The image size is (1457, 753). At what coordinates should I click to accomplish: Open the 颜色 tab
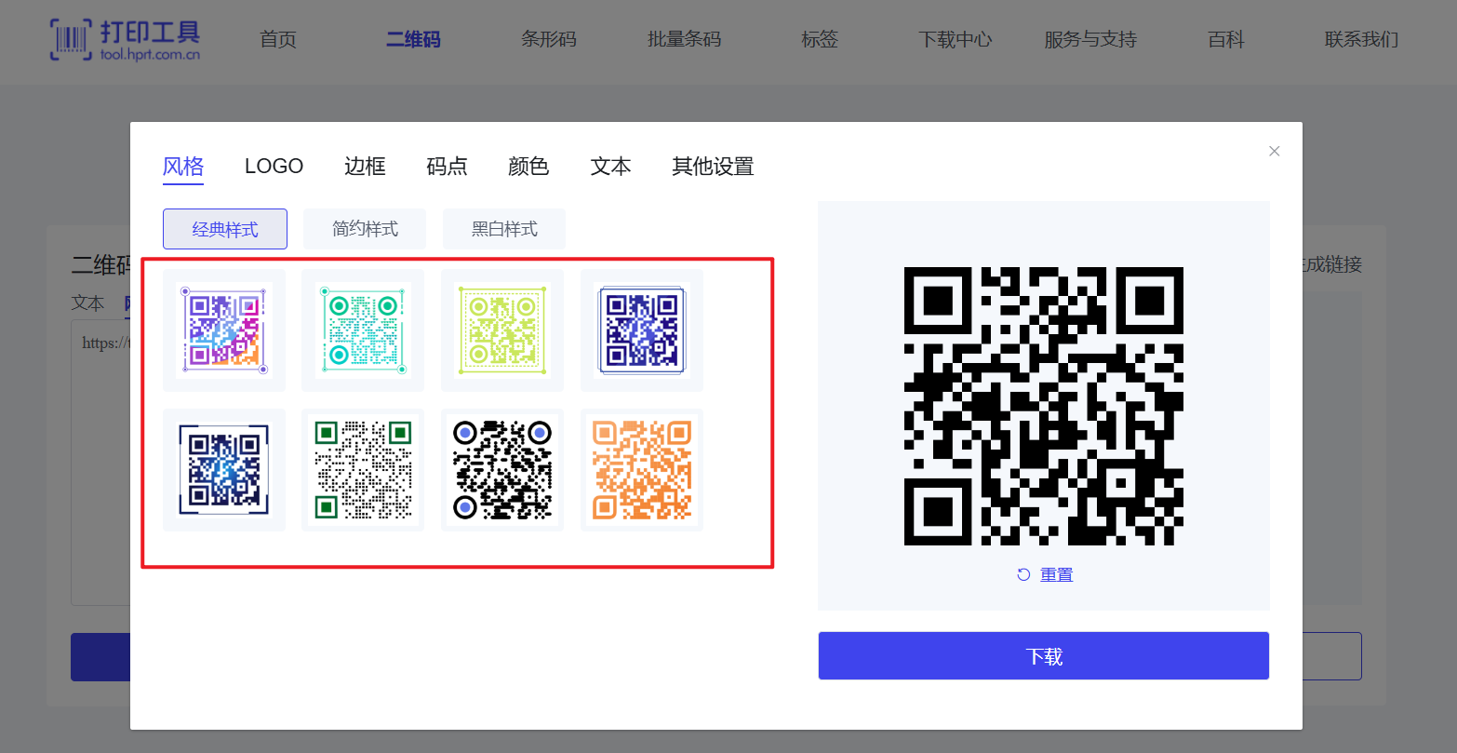[x=528, y=167]
